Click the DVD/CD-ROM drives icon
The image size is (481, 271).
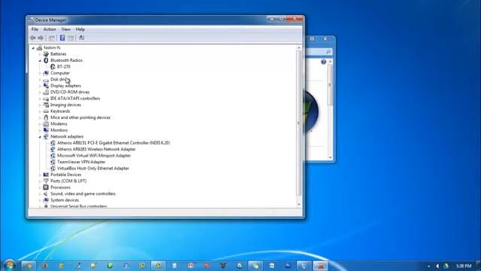click(x=46, y=92)
